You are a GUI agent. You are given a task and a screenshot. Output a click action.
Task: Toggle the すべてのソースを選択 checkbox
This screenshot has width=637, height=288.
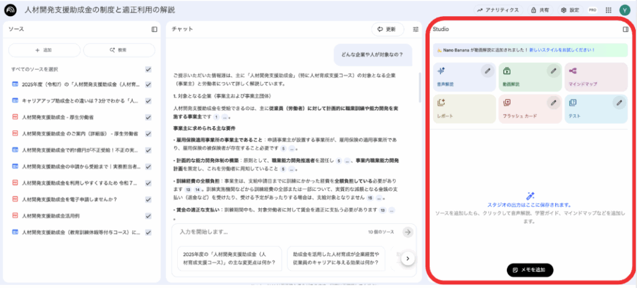[x=148, y=70]
